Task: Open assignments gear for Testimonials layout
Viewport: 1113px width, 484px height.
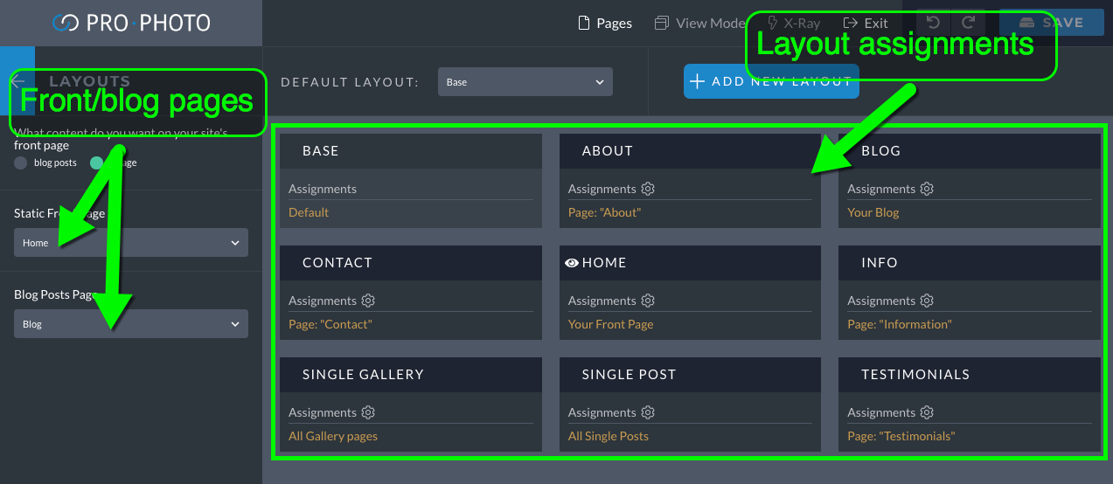Action: [927, 412]
